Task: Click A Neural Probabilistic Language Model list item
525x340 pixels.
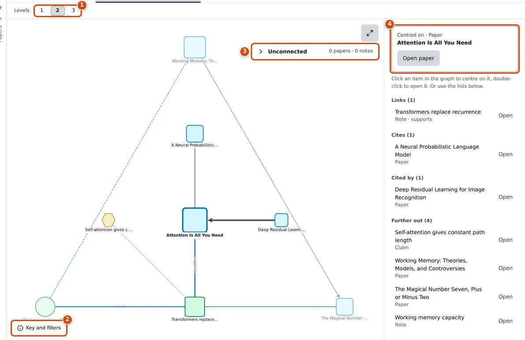Action: [437, 151]
